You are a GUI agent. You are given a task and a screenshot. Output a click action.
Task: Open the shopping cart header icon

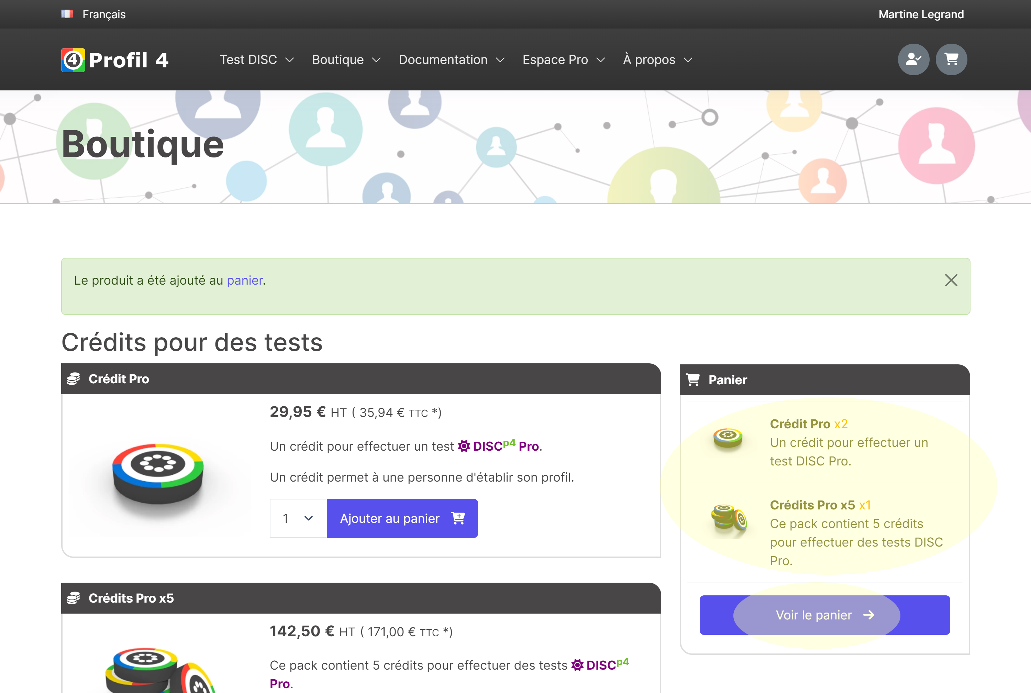click(x=951, y=59)
